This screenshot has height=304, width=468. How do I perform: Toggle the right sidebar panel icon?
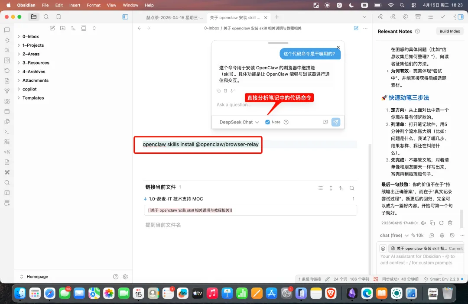click(x=461, y=17)
